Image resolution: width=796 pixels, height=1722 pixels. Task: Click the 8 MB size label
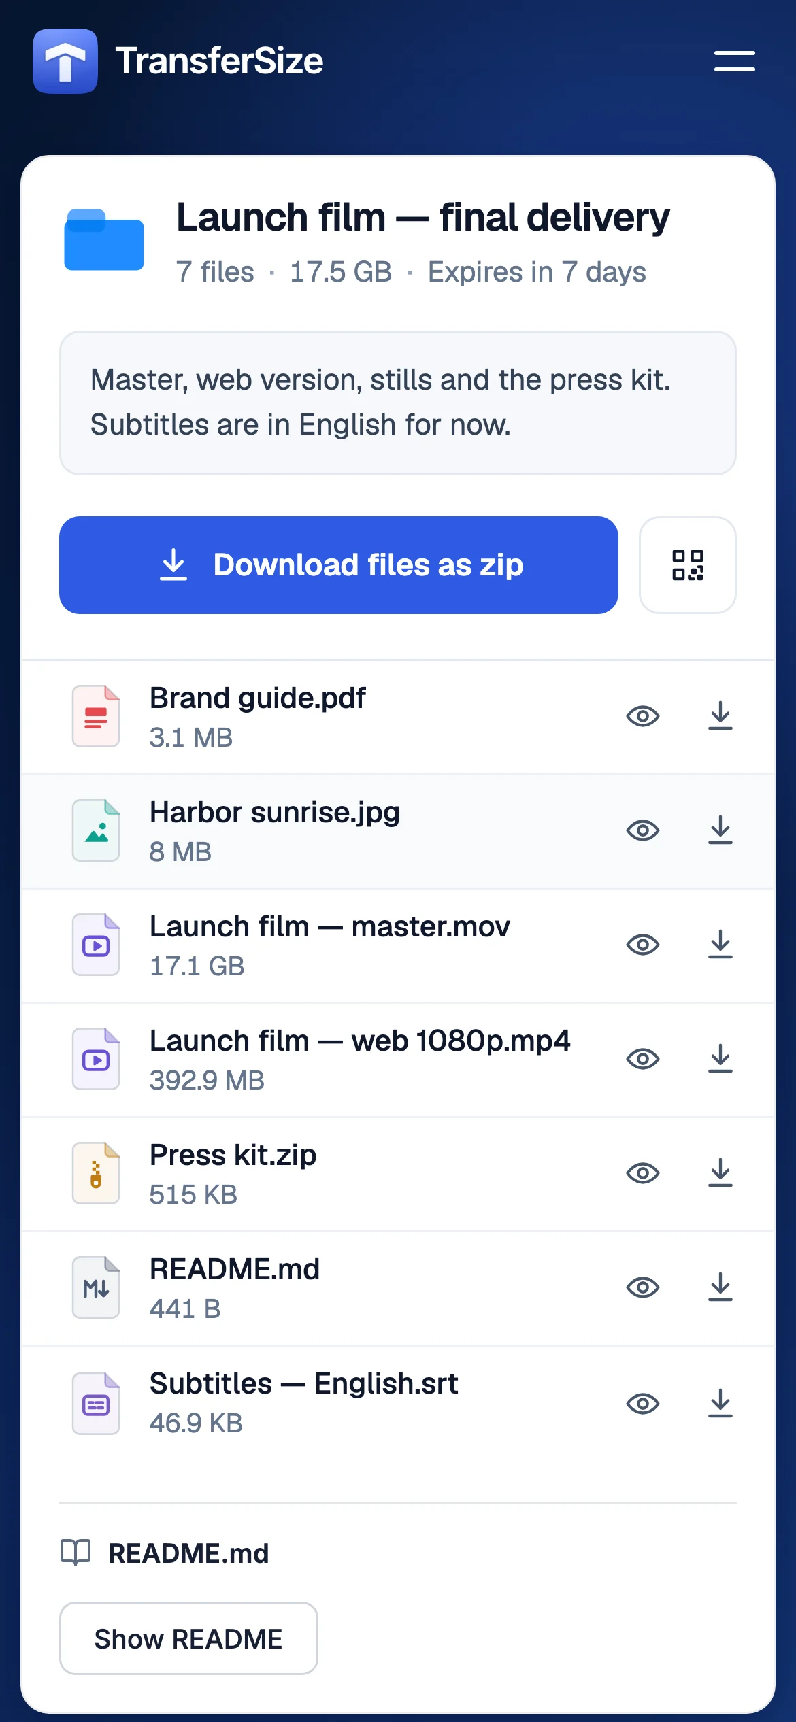180,851
